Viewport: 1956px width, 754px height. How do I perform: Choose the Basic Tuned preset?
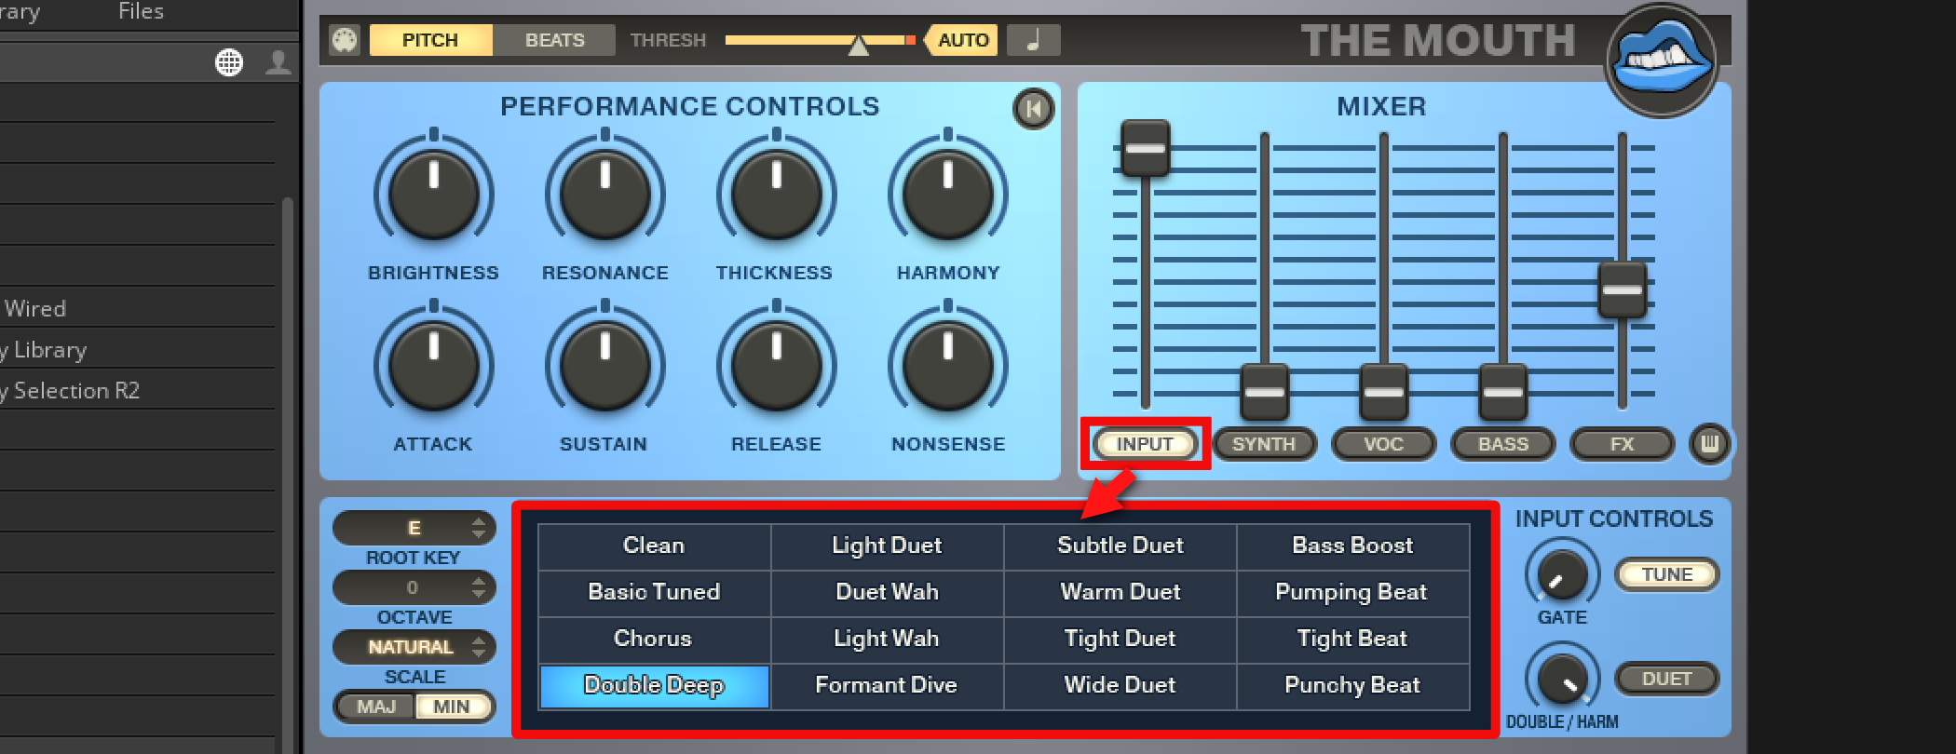(x=654, y=593)
